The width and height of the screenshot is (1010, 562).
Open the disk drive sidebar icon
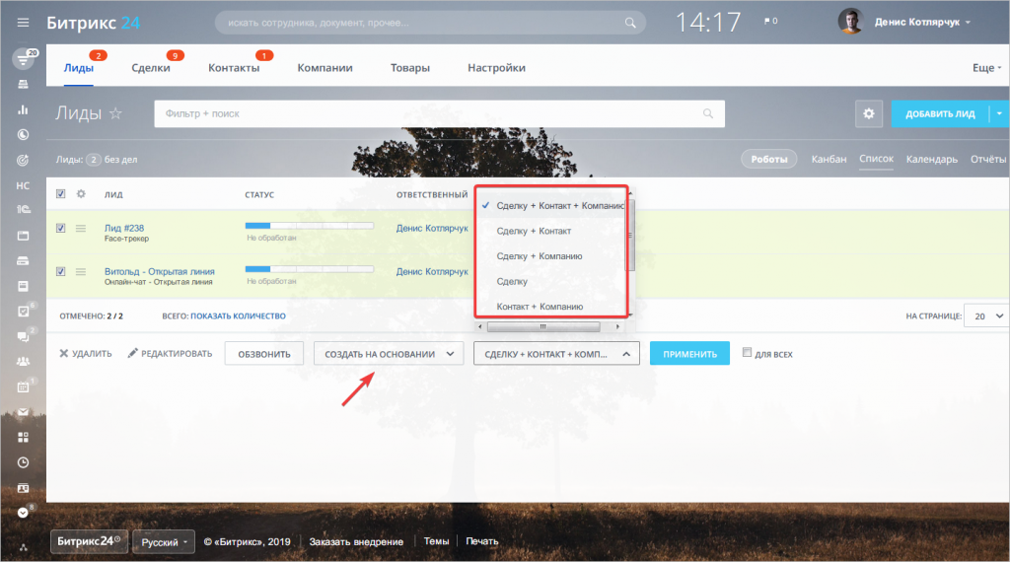[24, 260]
